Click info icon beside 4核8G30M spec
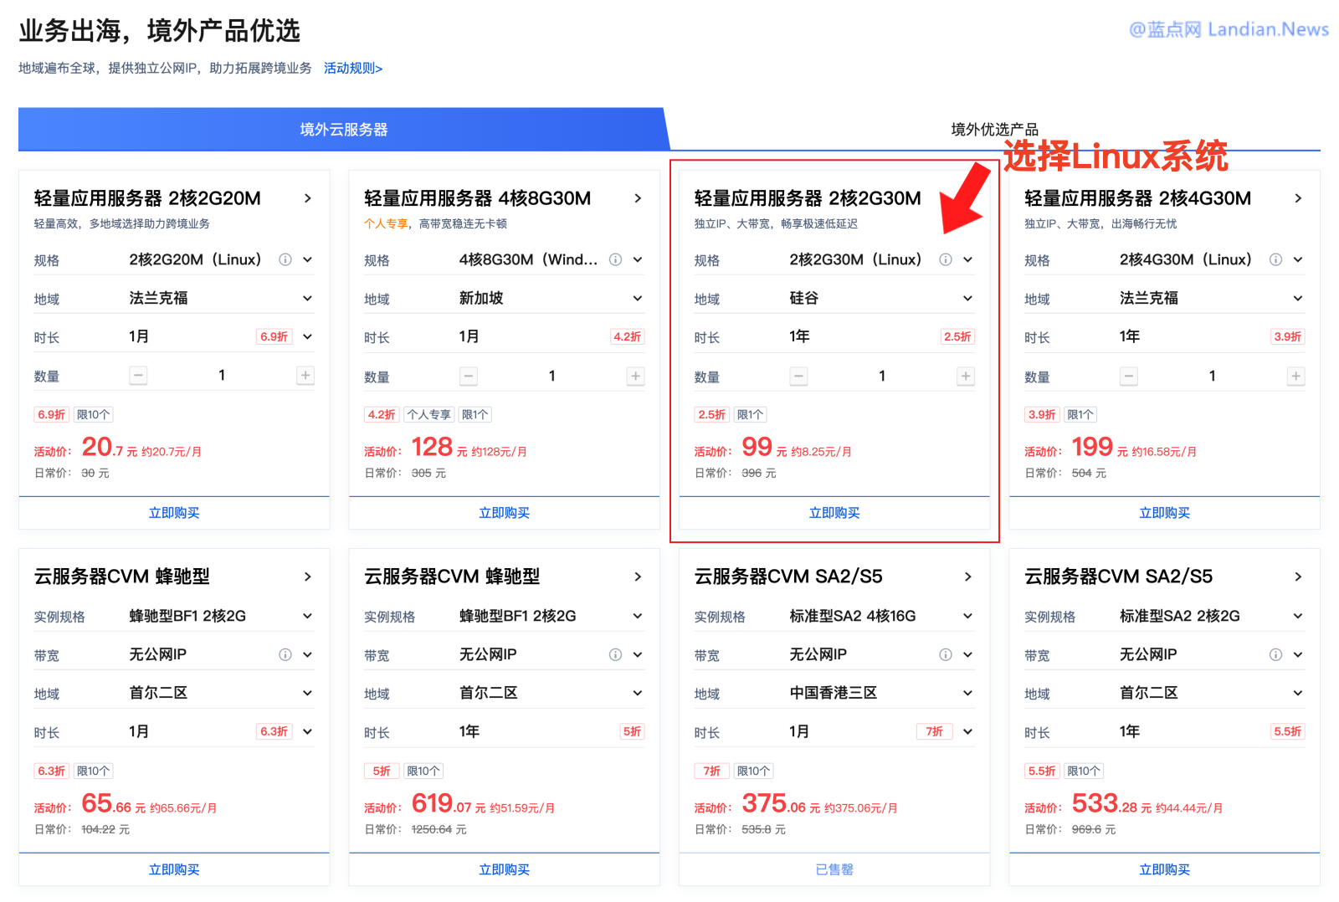 coord(615,259)
